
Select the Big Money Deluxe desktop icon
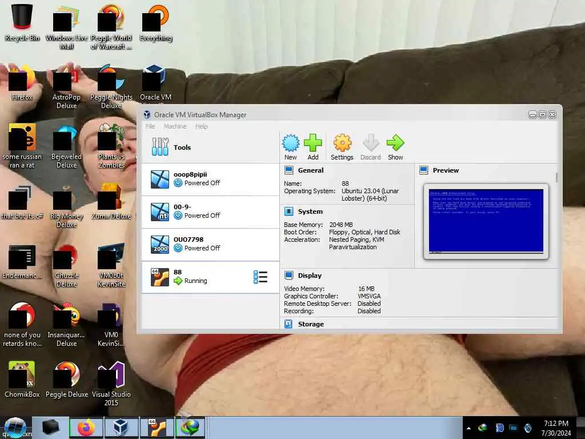click(x=66, y=206)
